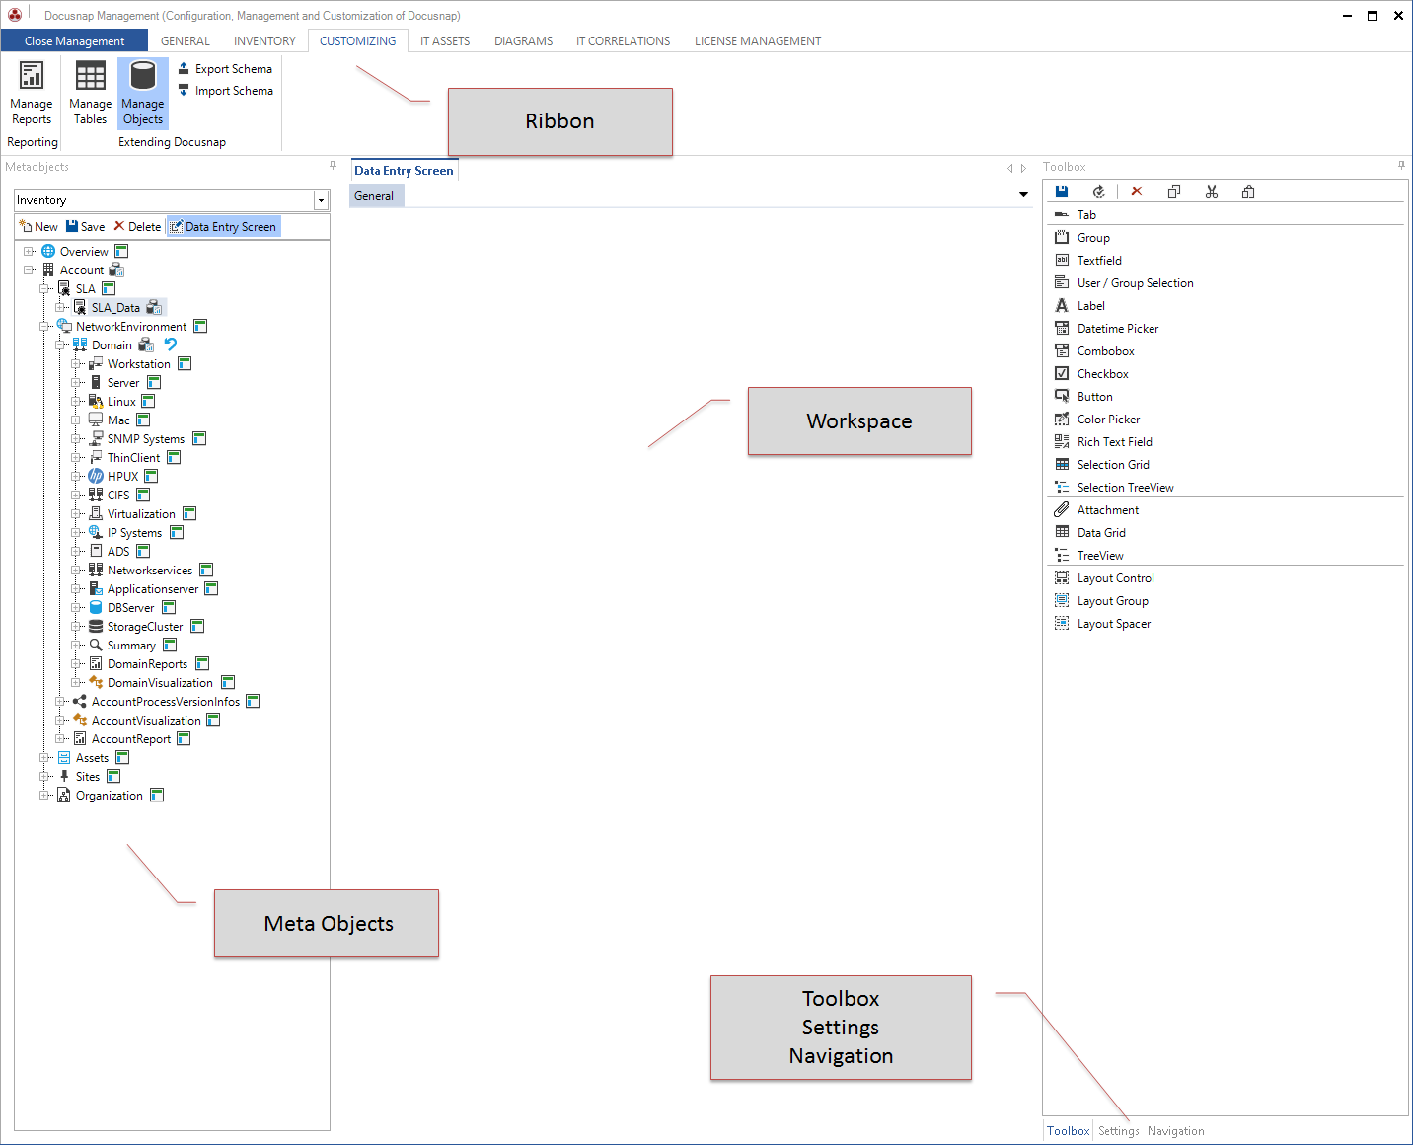The image size is (1413, 1145).
Task: Open the LICENSE MANAGEMENT ribbon tab
Action: 758,41
